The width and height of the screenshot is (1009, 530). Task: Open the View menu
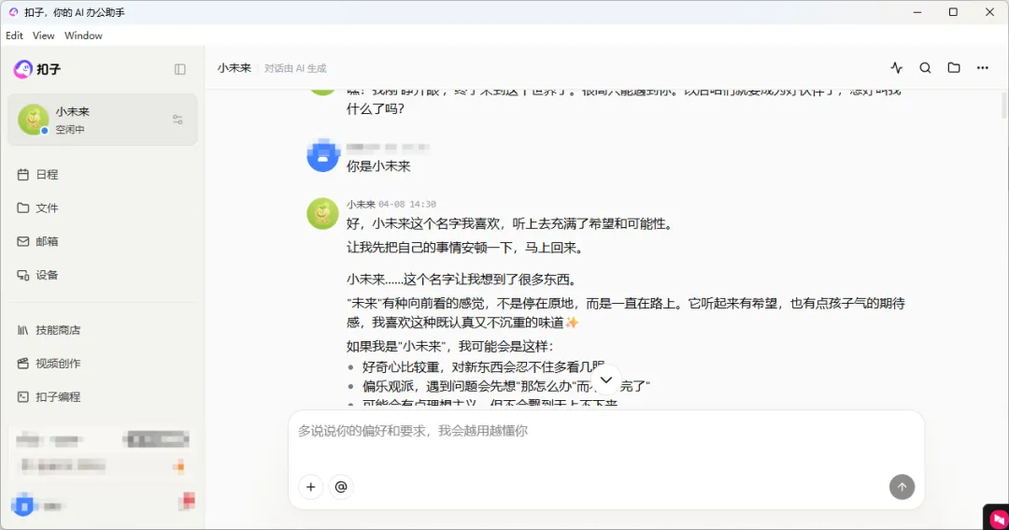coord(44,36)
